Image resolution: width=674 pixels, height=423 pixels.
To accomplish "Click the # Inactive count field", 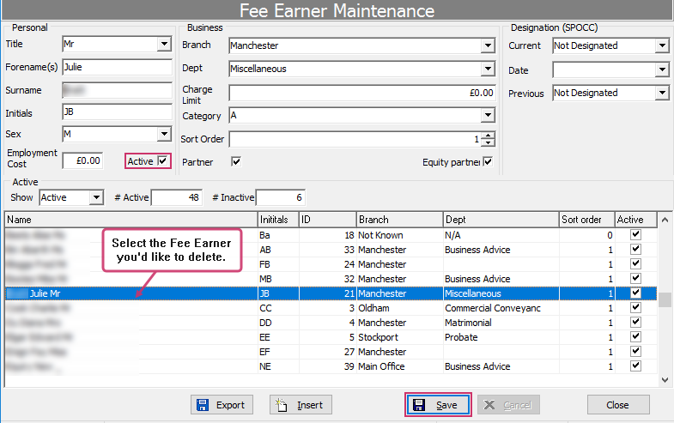I will (280, 197).
